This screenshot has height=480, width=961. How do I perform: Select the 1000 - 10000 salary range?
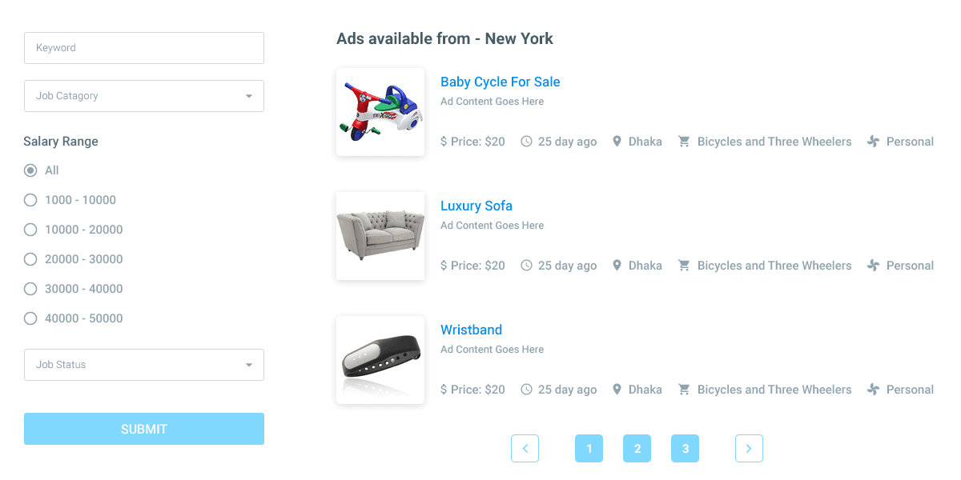click(30, 200)
